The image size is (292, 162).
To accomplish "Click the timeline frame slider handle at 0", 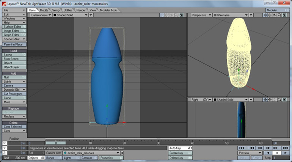I will [x=56, y=143].
